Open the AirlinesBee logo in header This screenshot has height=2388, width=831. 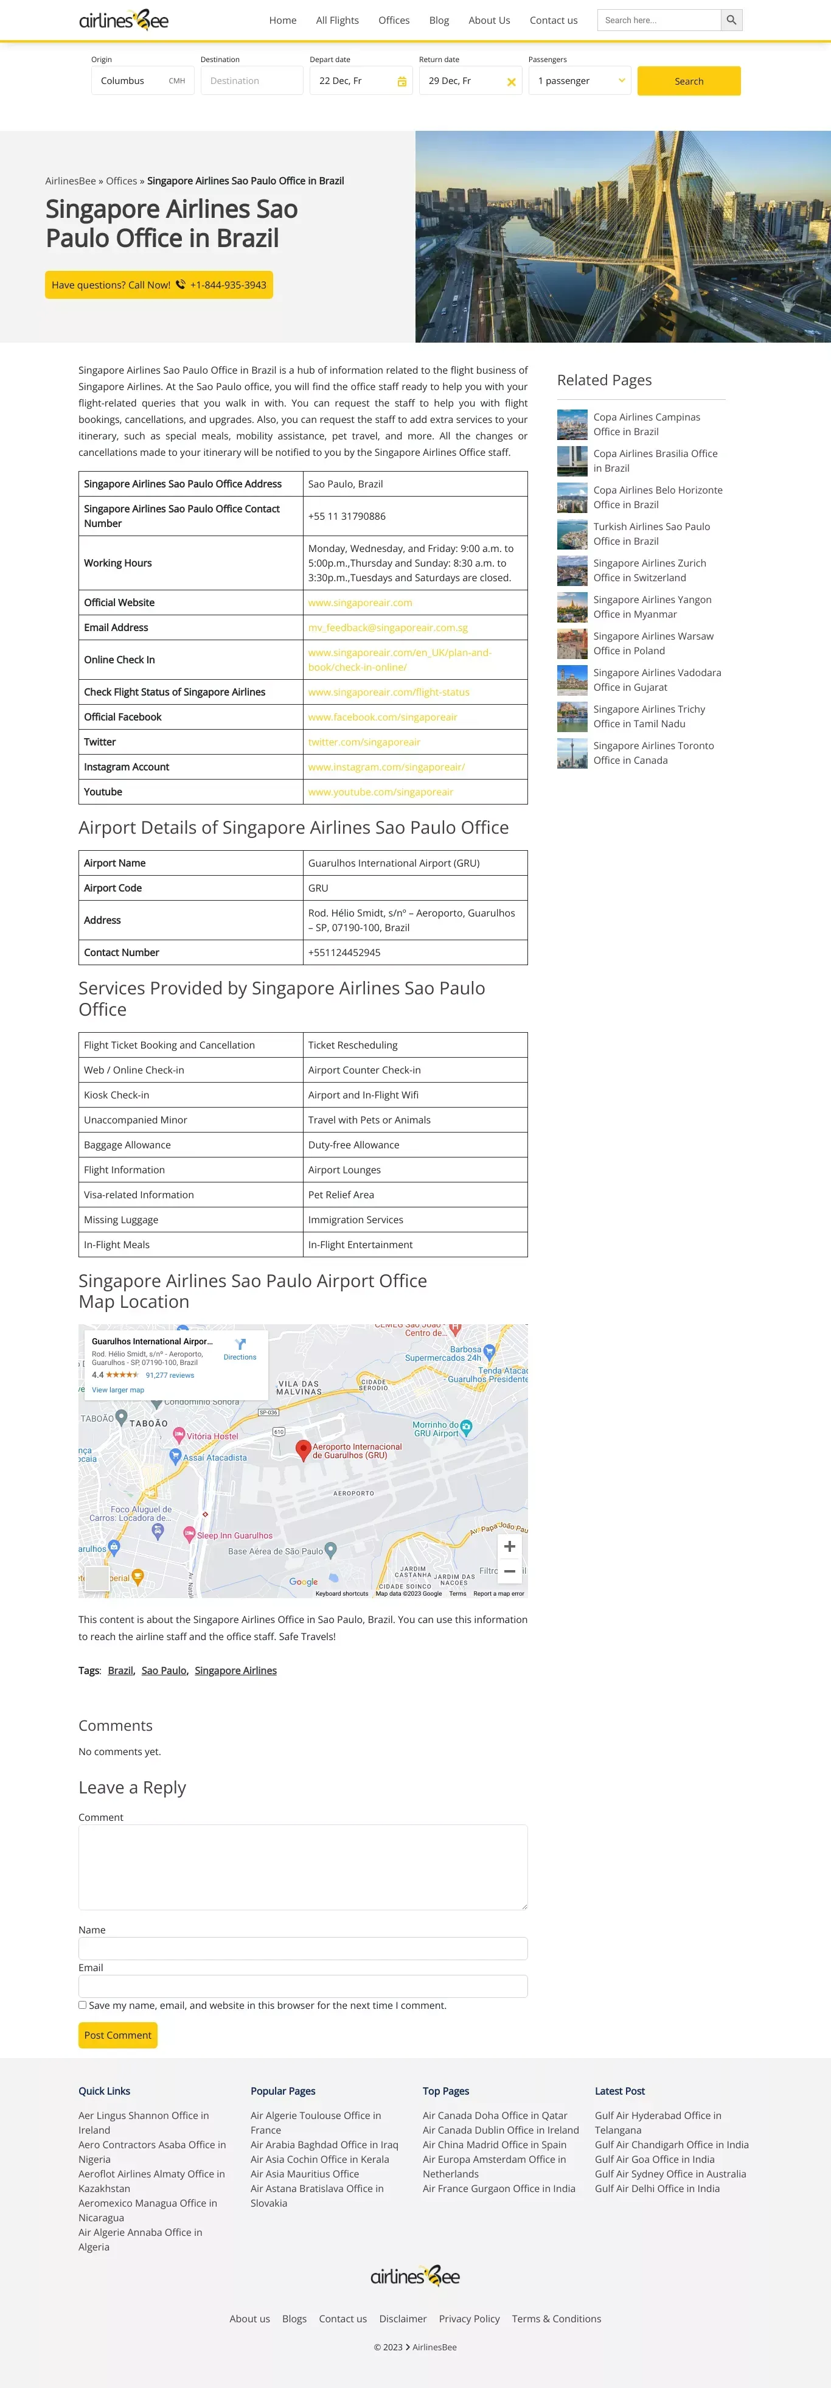tap(124, 21)
